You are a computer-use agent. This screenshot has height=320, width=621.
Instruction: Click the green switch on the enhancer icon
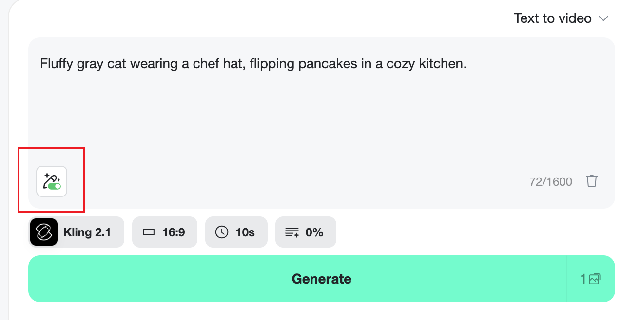(x=55, y=186)
